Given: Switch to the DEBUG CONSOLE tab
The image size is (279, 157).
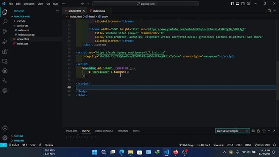Looking at the screenshot, I should tap(104, 131).
